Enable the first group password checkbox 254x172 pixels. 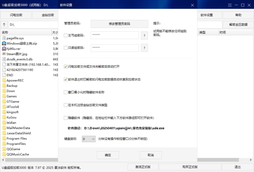(66, 35)
